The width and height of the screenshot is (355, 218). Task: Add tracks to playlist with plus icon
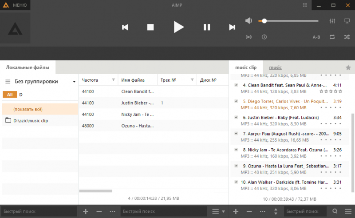pos(236,211)
